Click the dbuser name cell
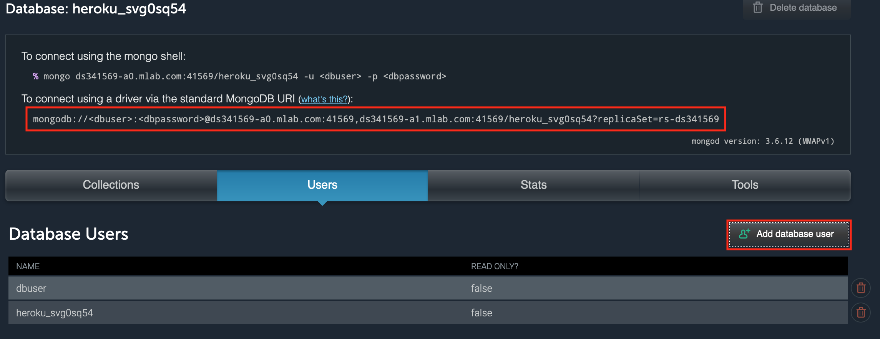This screenshot has height=339, width=880. tap(31, 288)
